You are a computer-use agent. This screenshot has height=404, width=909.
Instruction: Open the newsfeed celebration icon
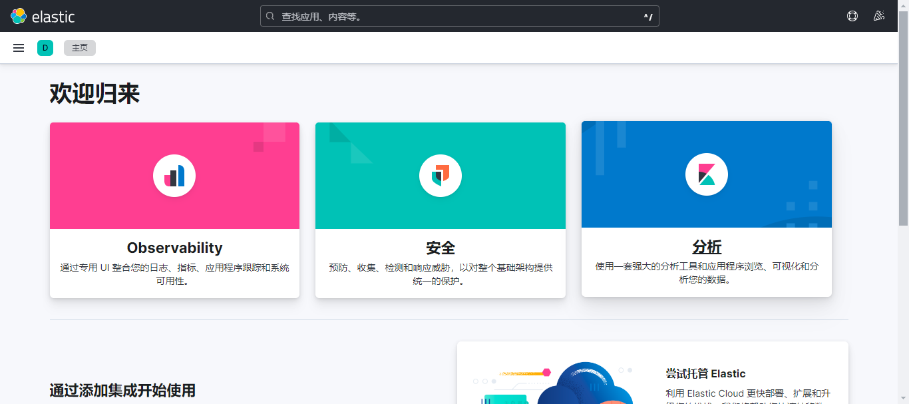click(x=879, y=16)
